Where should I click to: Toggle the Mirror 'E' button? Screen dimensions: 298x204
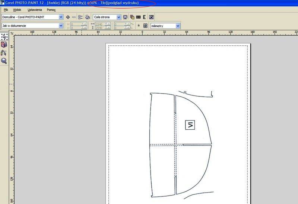pos(144,17)
